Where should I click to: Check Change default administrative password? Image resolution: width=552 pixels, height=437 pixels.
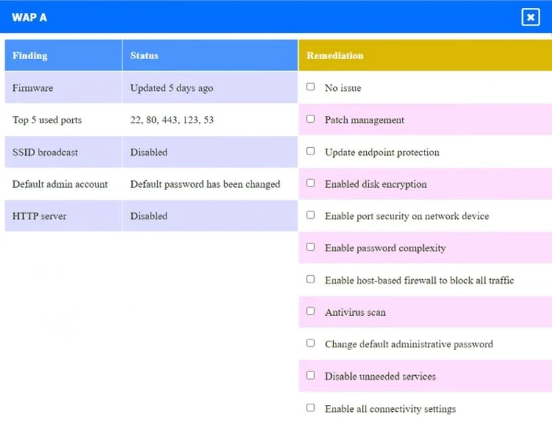click(310, 343)
